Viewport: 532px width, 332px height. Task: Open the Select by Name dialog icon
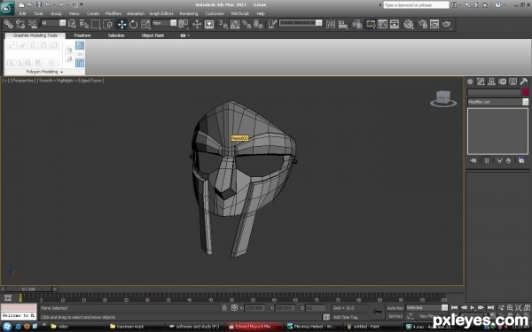84,24
